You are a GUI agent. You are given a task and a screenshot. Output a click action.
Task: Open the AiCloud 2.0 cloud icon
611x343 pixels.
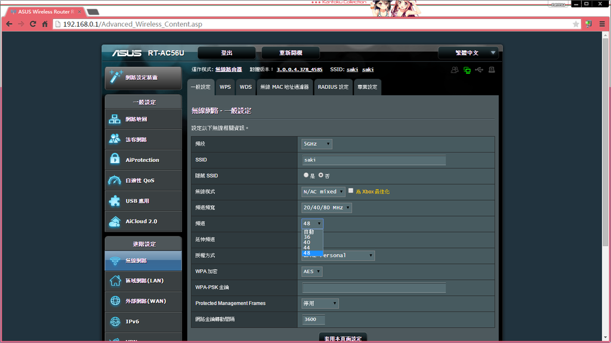(115, 222)
